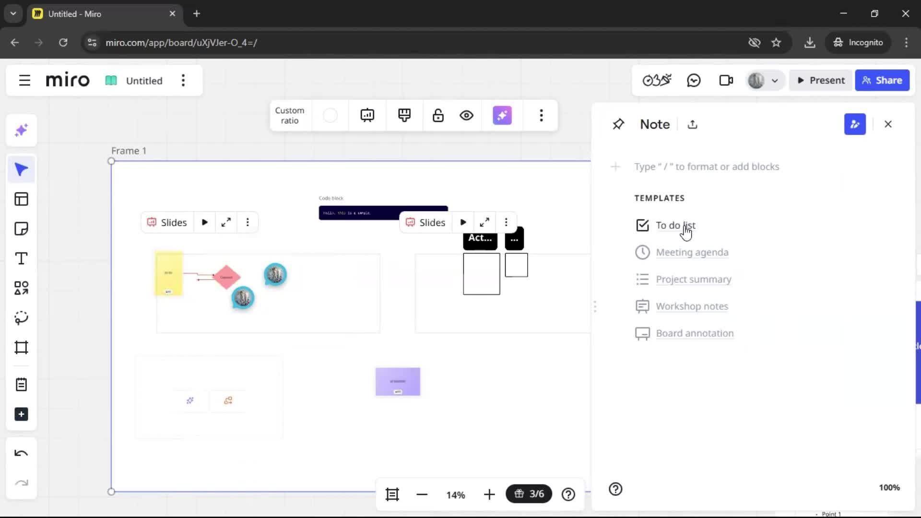Select the cursor selection tool

click(x=21, y=169)
